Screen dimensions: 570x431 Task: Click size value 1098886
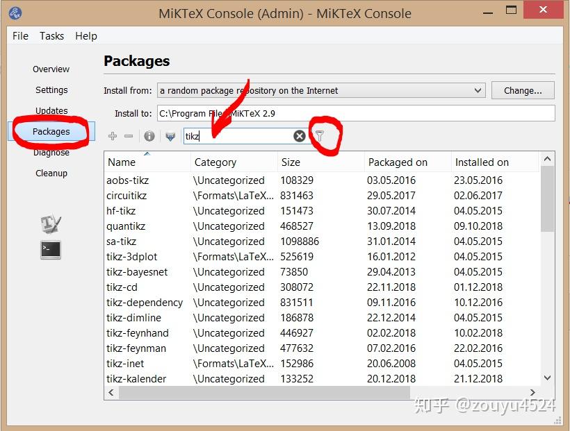click(300, 241)
